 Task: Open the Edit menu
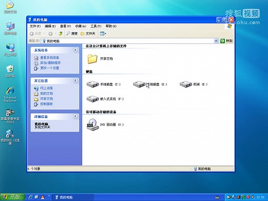pyautogui.click(x=50, y=26)
